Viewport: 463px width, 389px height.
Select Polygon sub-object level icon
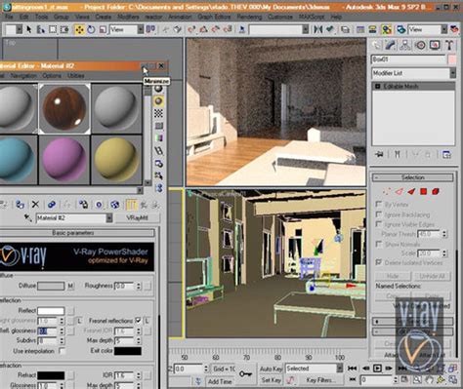423,192
